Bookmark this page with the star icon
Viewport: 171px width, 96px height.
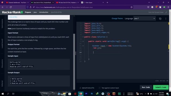[131, 7]
